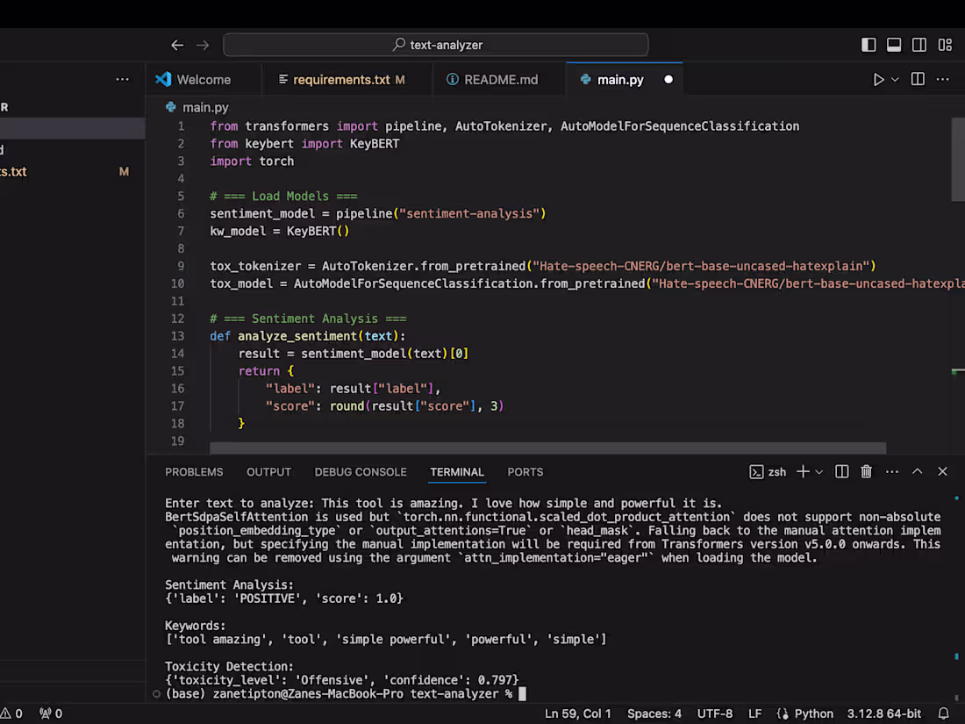Split the terminal pane

click(x=841, y=471)
